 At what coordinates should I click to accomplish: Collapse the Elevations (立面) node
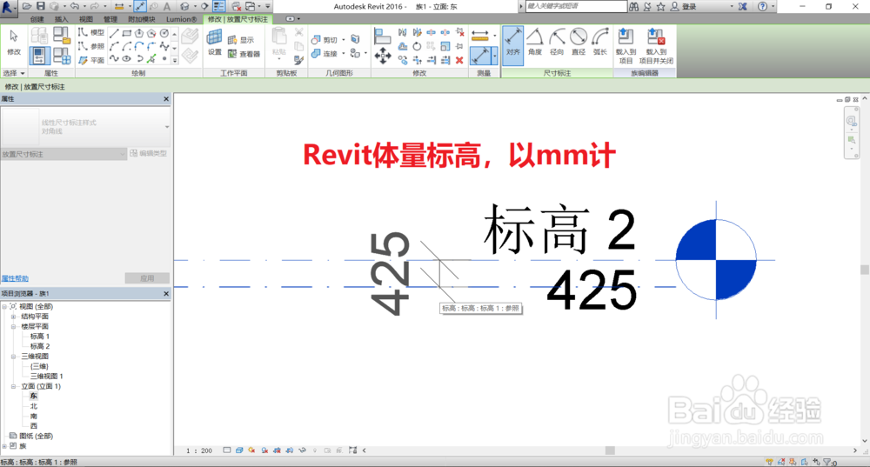pos(13,387)
